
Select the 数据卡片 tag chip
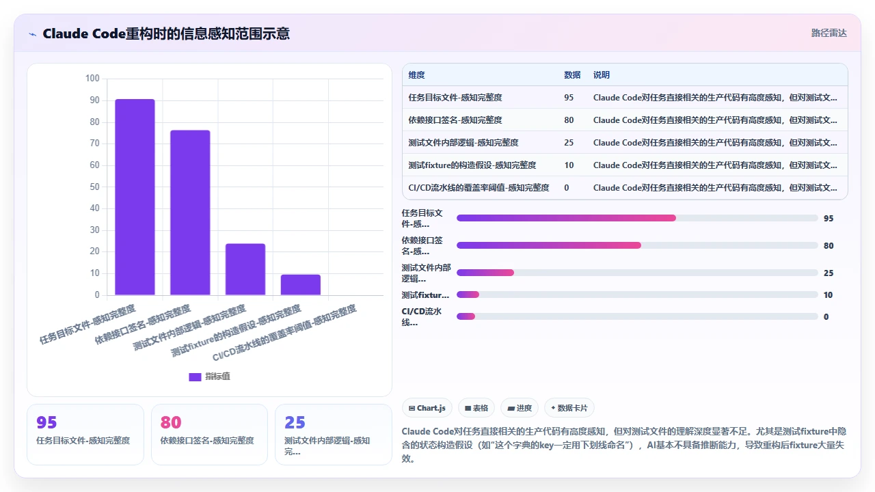(x=569, y=408)
